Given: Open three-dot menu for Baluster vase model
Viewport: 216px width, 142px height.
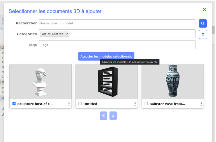Looking at the screenshot, I should (x=201, y=104).
